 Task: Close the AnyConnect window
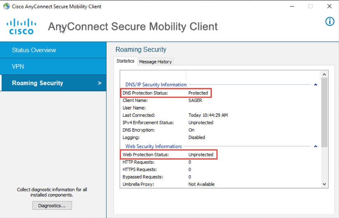(329, 6)
